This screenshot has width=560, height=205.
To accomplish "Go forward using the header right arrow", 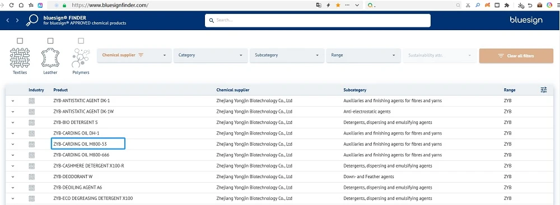I will (x=17, y=20).
